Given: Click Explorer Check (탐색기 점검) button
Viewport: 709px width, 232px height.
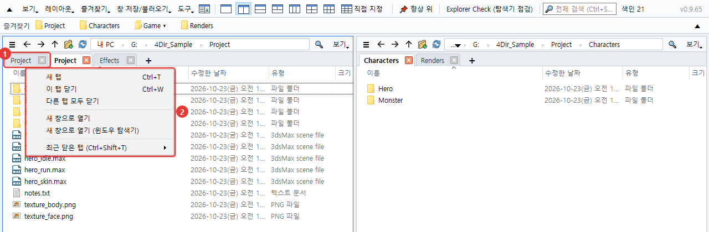Looking at the screenshot, I should (489, 9).
